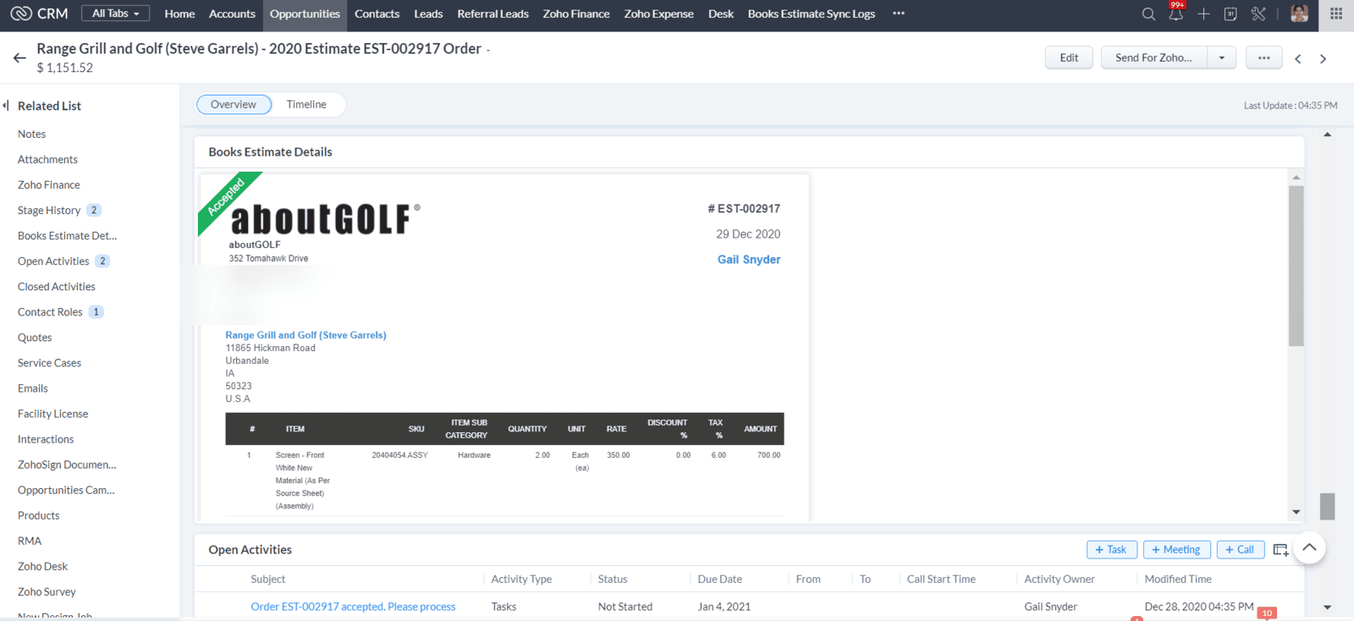Image resolution: width=1354 pixels, height=621 pixels.
Task: Open the more tabs ellipsis in navigation
Action: coord(899,14)
